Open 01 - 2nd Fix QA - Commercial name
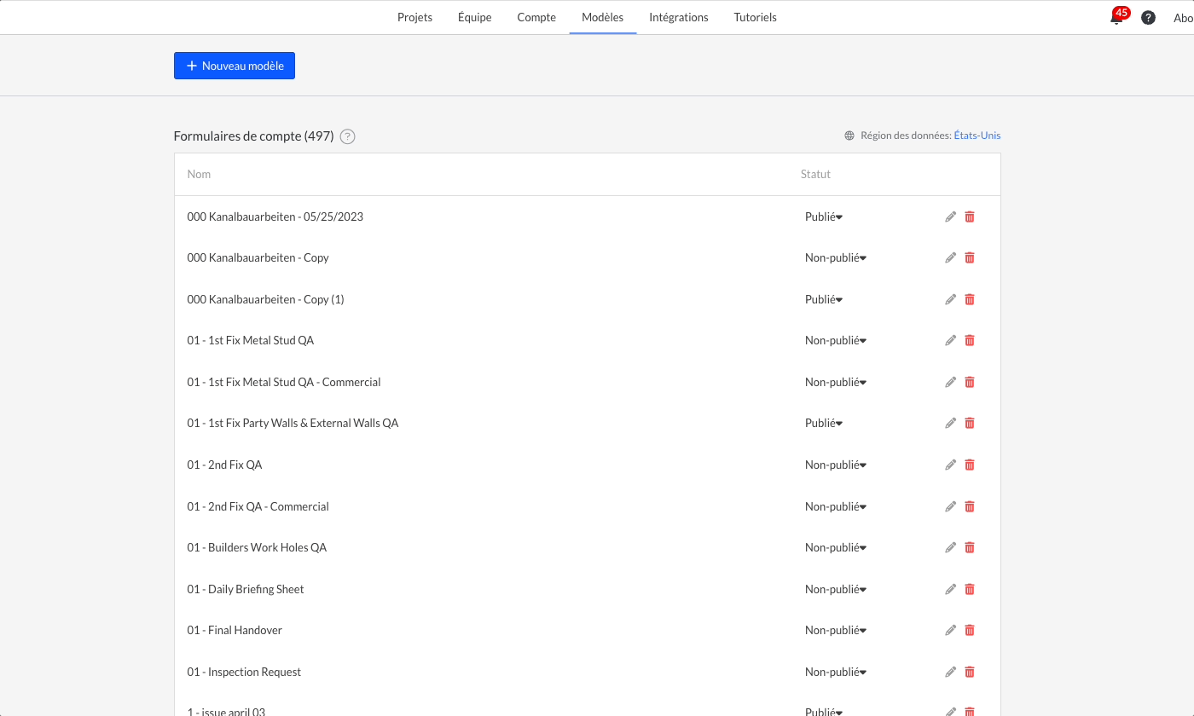 258,506
